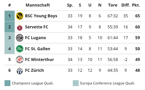Click the Diff. column header

pos(126,5)
